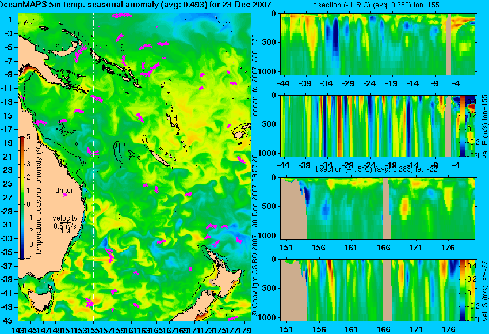Click the 5 tick on the temperature colorbar
Image resolution: width=489 pixels, height=334 pixels.
(x=28, y=136)
